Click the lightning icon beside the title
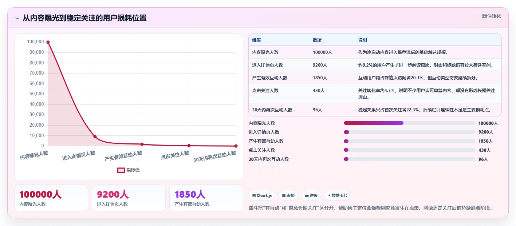The width and height of the screenshot is (516, 226). pyautogui.click(x=17, y=18)
